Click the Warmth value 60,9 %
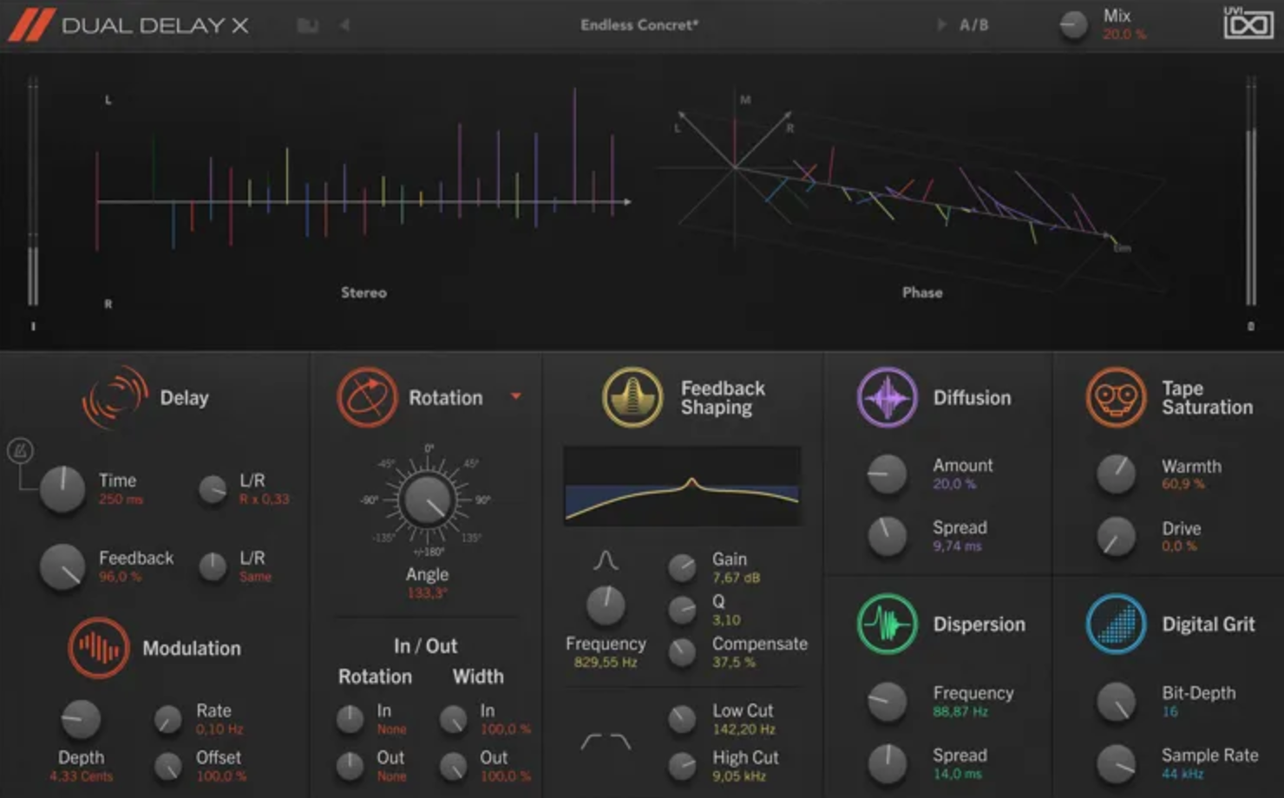The image size is (1284, 798). point(1182,484)
